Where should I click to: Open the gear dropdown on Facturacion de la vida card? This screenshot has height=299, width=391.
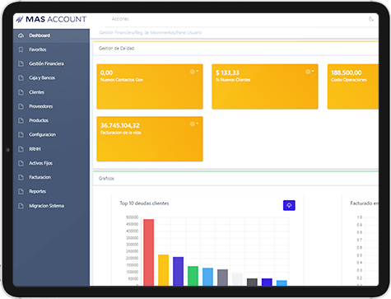coord(194,124)
